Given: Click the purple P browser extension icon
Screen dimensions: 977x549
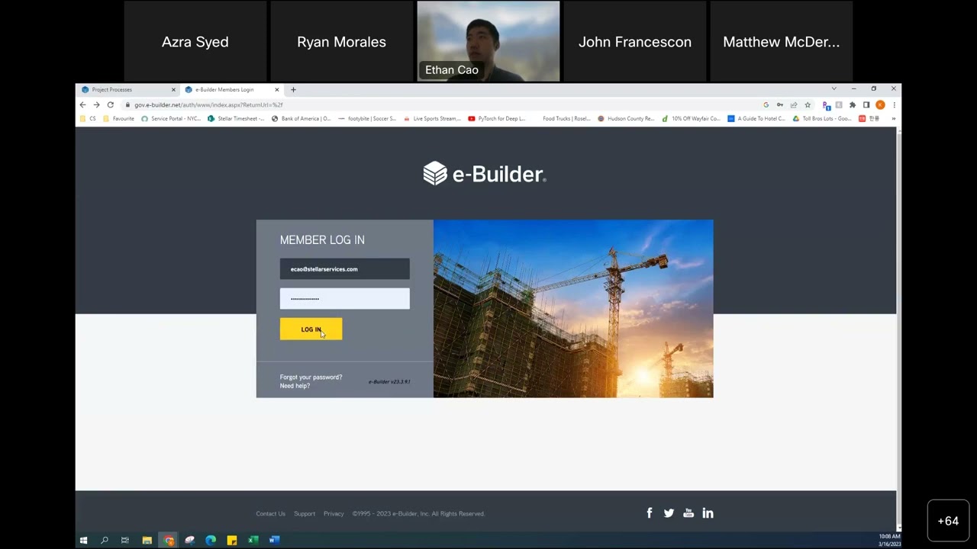Looking at the screenshot, I should click(826, 105).
